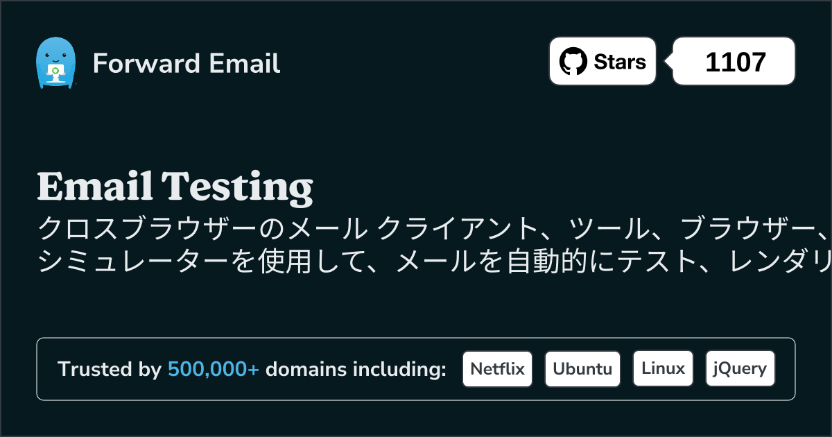The image size is (832, 437).
Task: Click the word Email in the heading
Action: point(95,187)
